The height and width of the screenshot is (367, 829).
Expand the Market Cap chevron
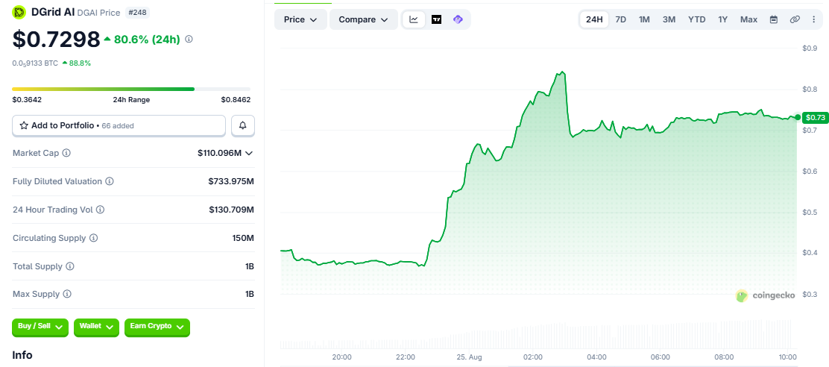249,153
